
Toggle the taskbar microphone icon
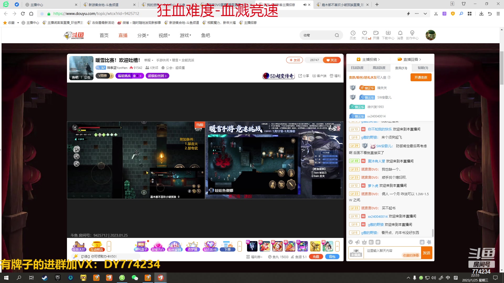(x=414, y=278)
